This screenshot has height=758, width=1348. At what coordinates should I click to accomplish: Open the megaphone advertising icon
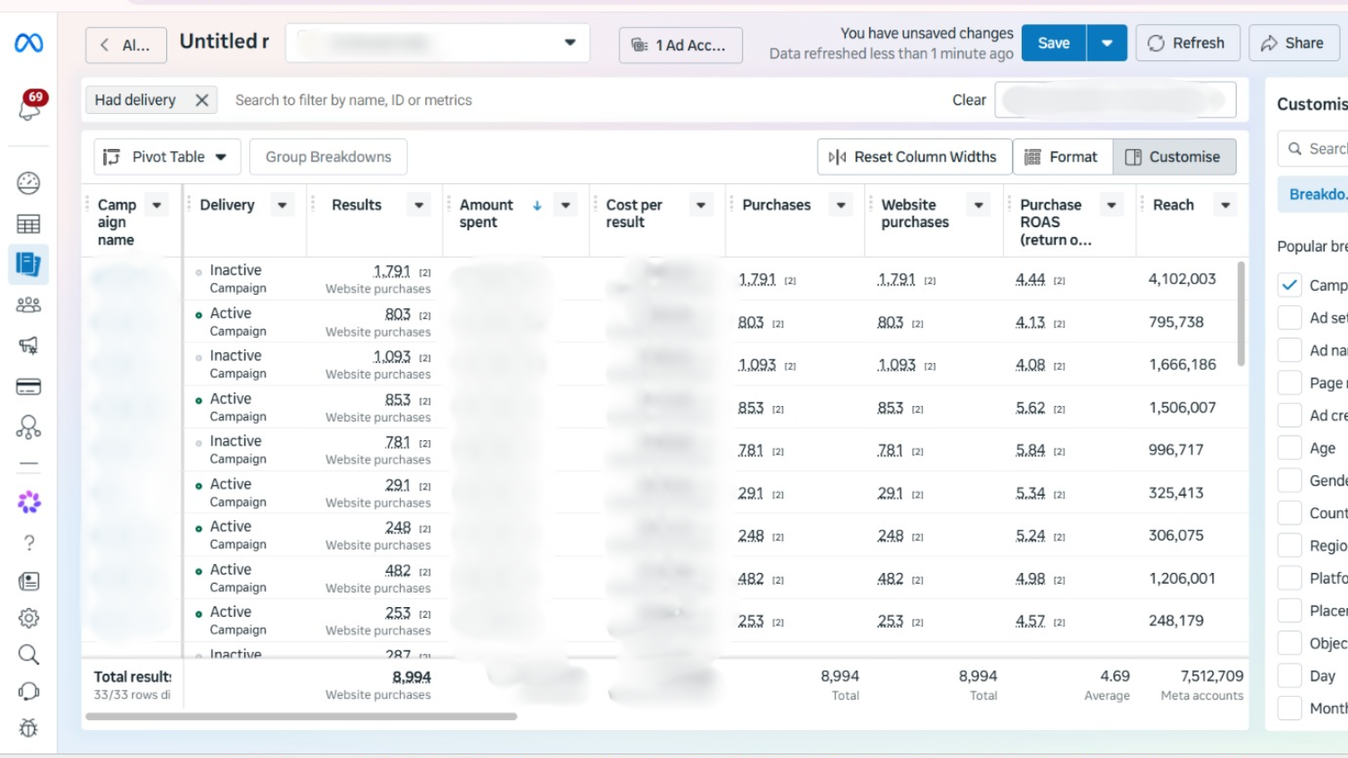tap(29, 346)
